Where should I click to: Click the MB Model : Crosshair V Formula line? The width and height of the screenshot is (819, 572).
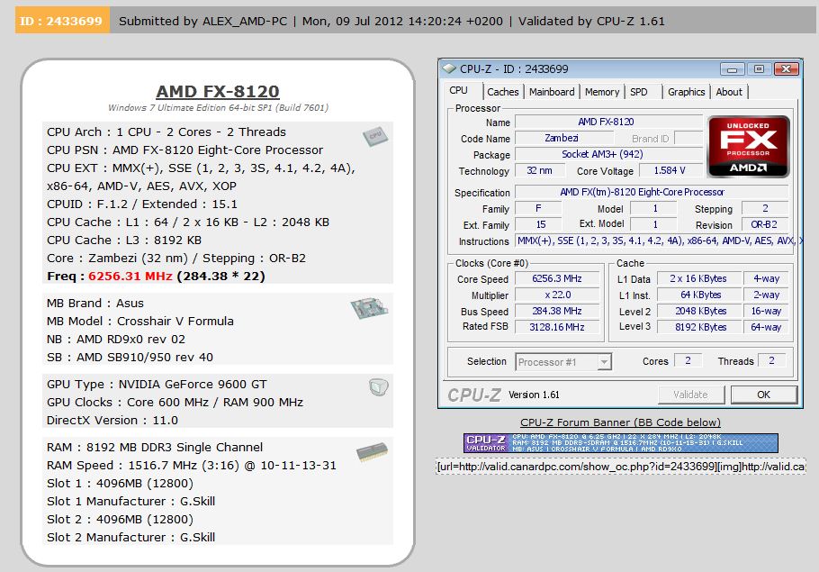point(140,321)
